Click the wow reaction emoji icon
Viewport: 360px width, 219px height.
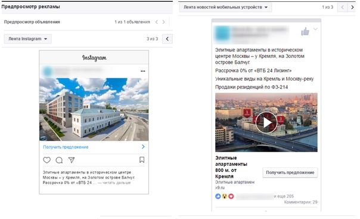coord(225,196)
